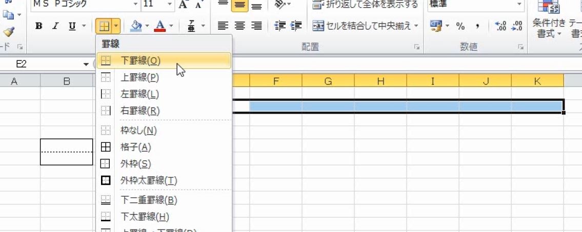
Task: Open font size dropdown arrow
Action: point(170,4)
